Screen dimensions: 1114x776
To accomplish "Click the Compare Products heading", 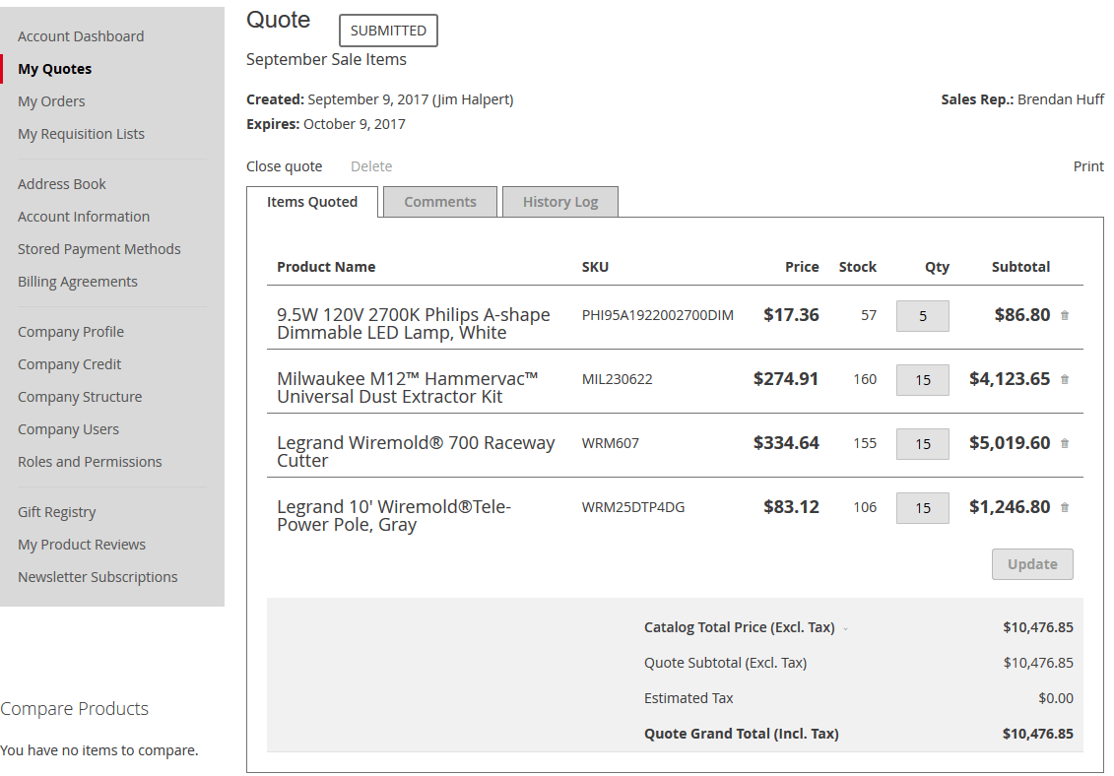I will click(x=75, y=708).
